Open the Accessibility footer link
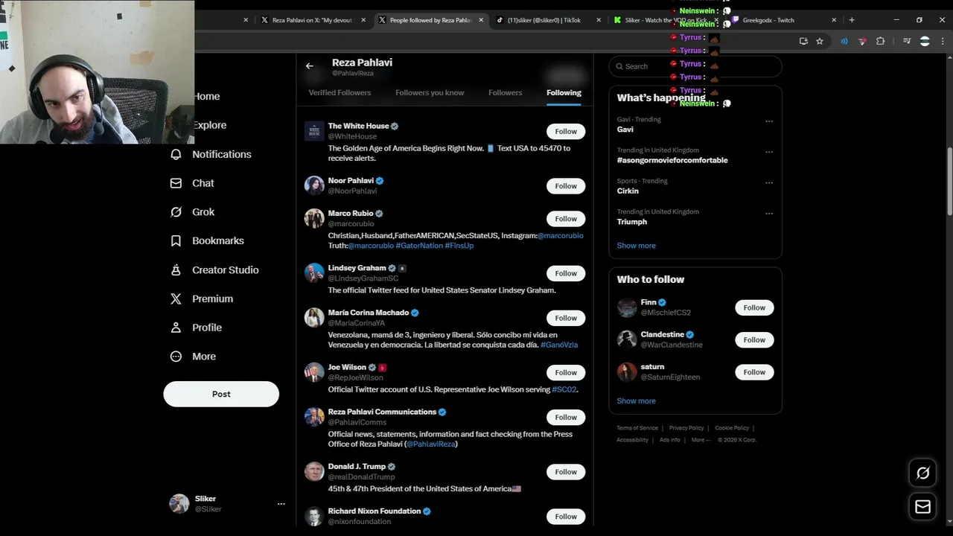This screenshot has width=953, height=536. click(x=632, y=440)
